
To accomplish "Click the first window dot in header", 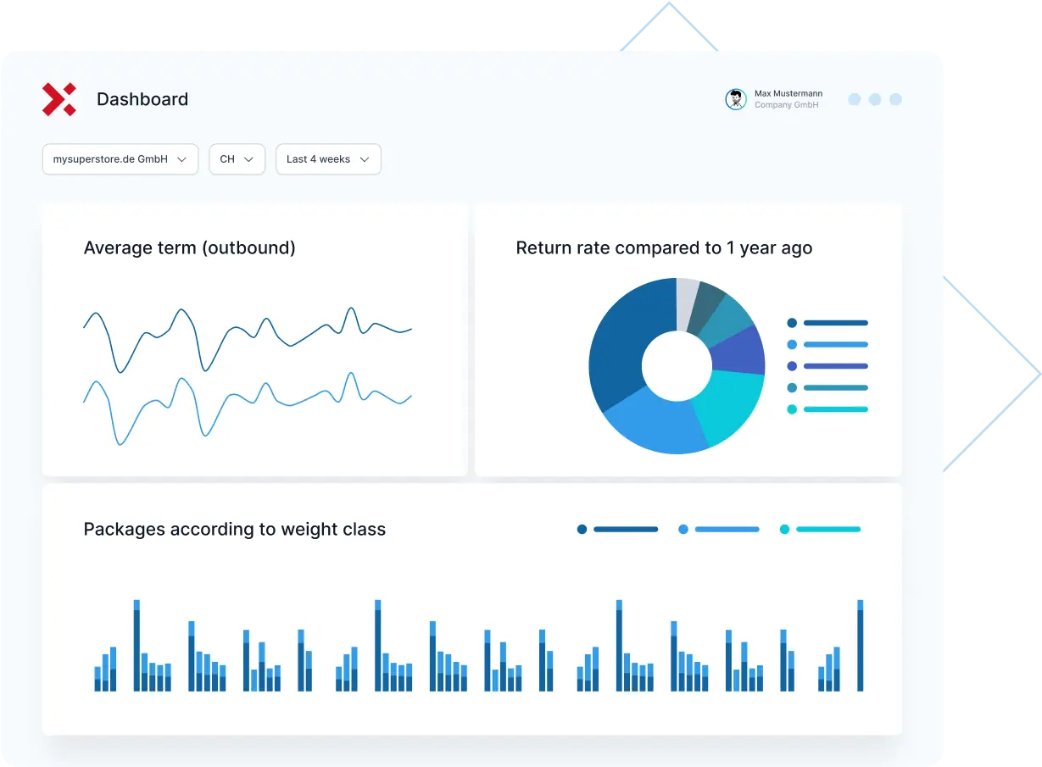I will (855, 99).
